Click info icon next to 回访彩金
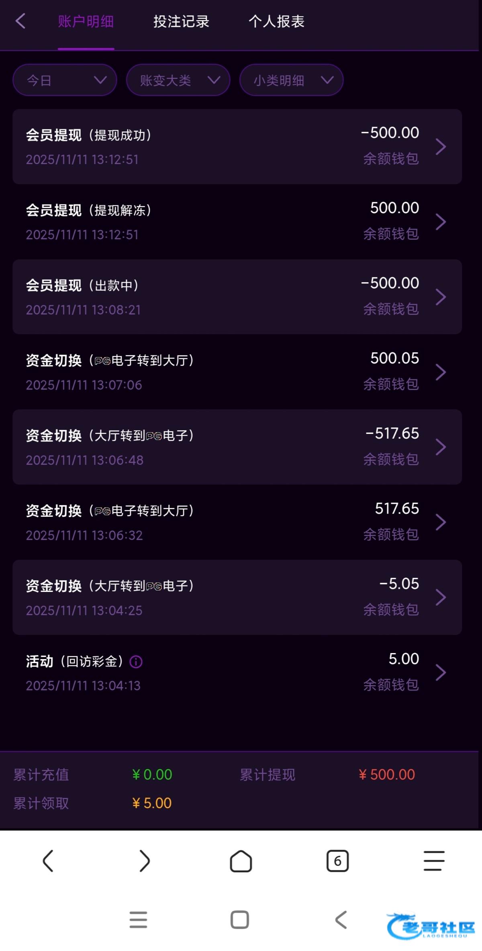482x951 pixels. pos(136,661)
